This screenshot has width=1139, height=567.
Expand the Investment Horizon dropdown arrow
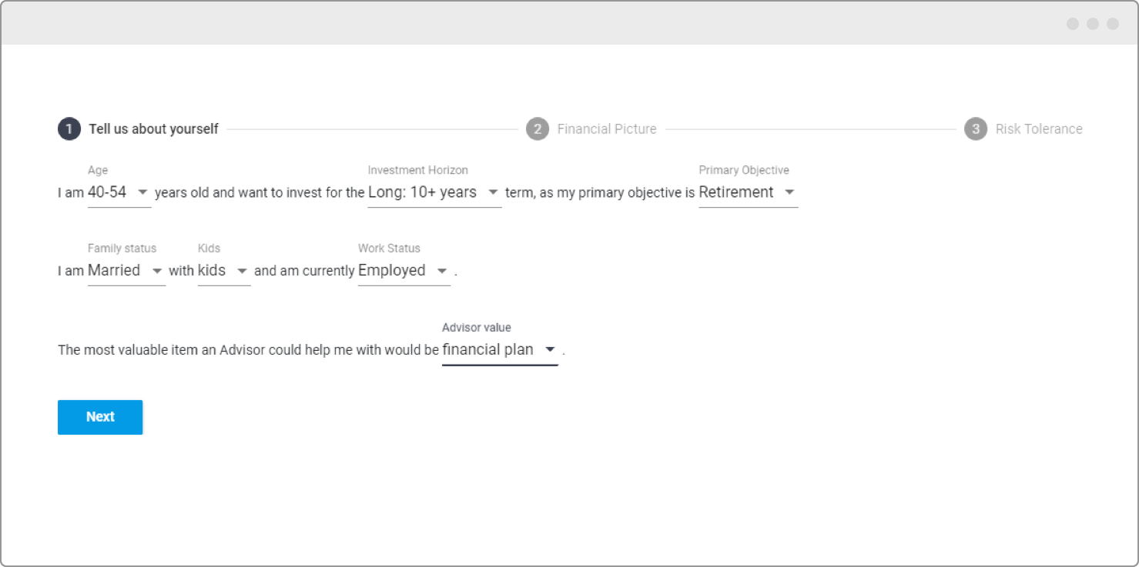click(493, 193)
